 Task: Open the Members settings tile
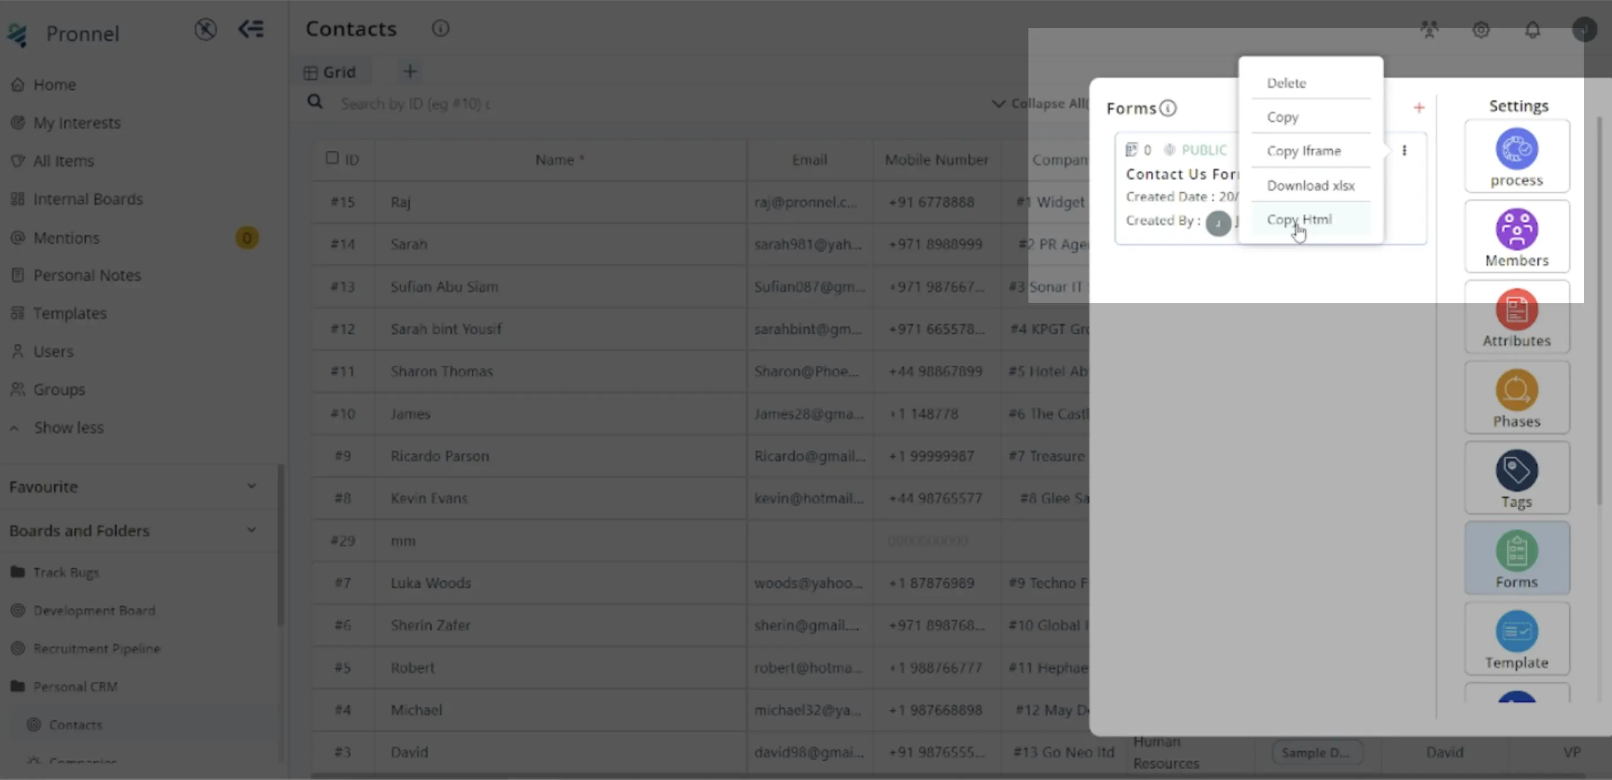coord(1517,236)
